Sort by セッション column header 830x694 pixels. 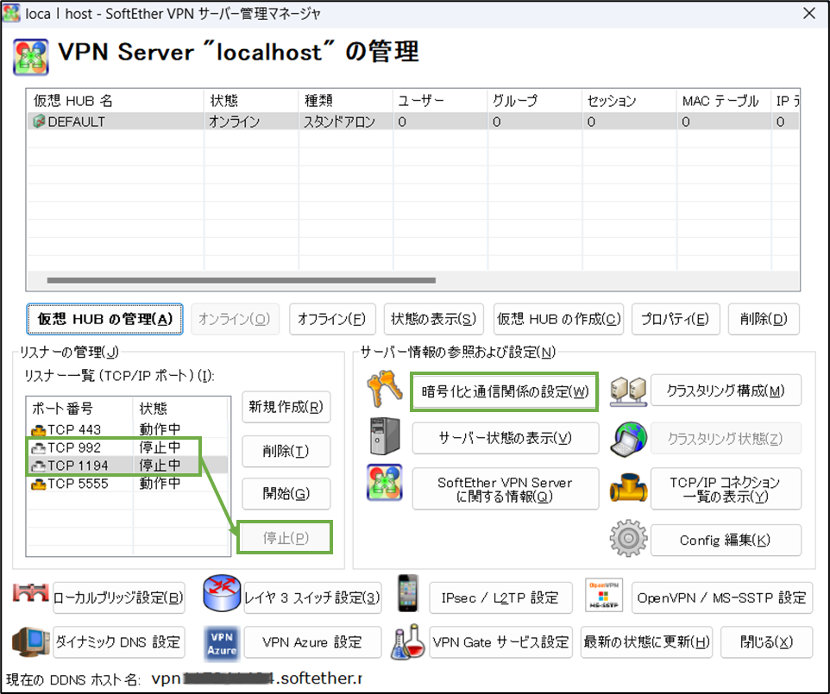tap(629, 101)
